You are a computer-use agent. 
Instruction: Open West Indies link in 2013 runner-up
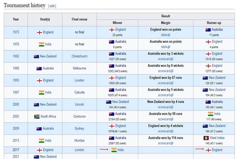217,138
